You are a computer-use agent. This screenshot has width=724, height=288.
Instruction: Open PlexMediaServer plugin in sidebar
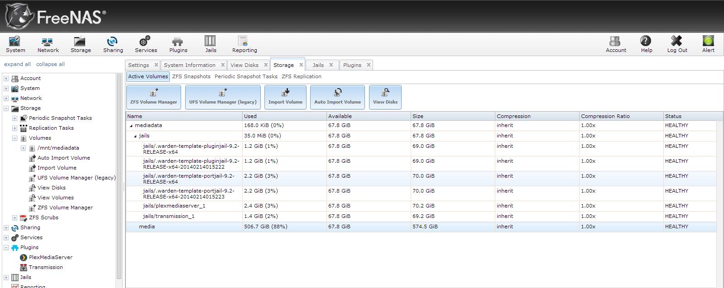50,257
